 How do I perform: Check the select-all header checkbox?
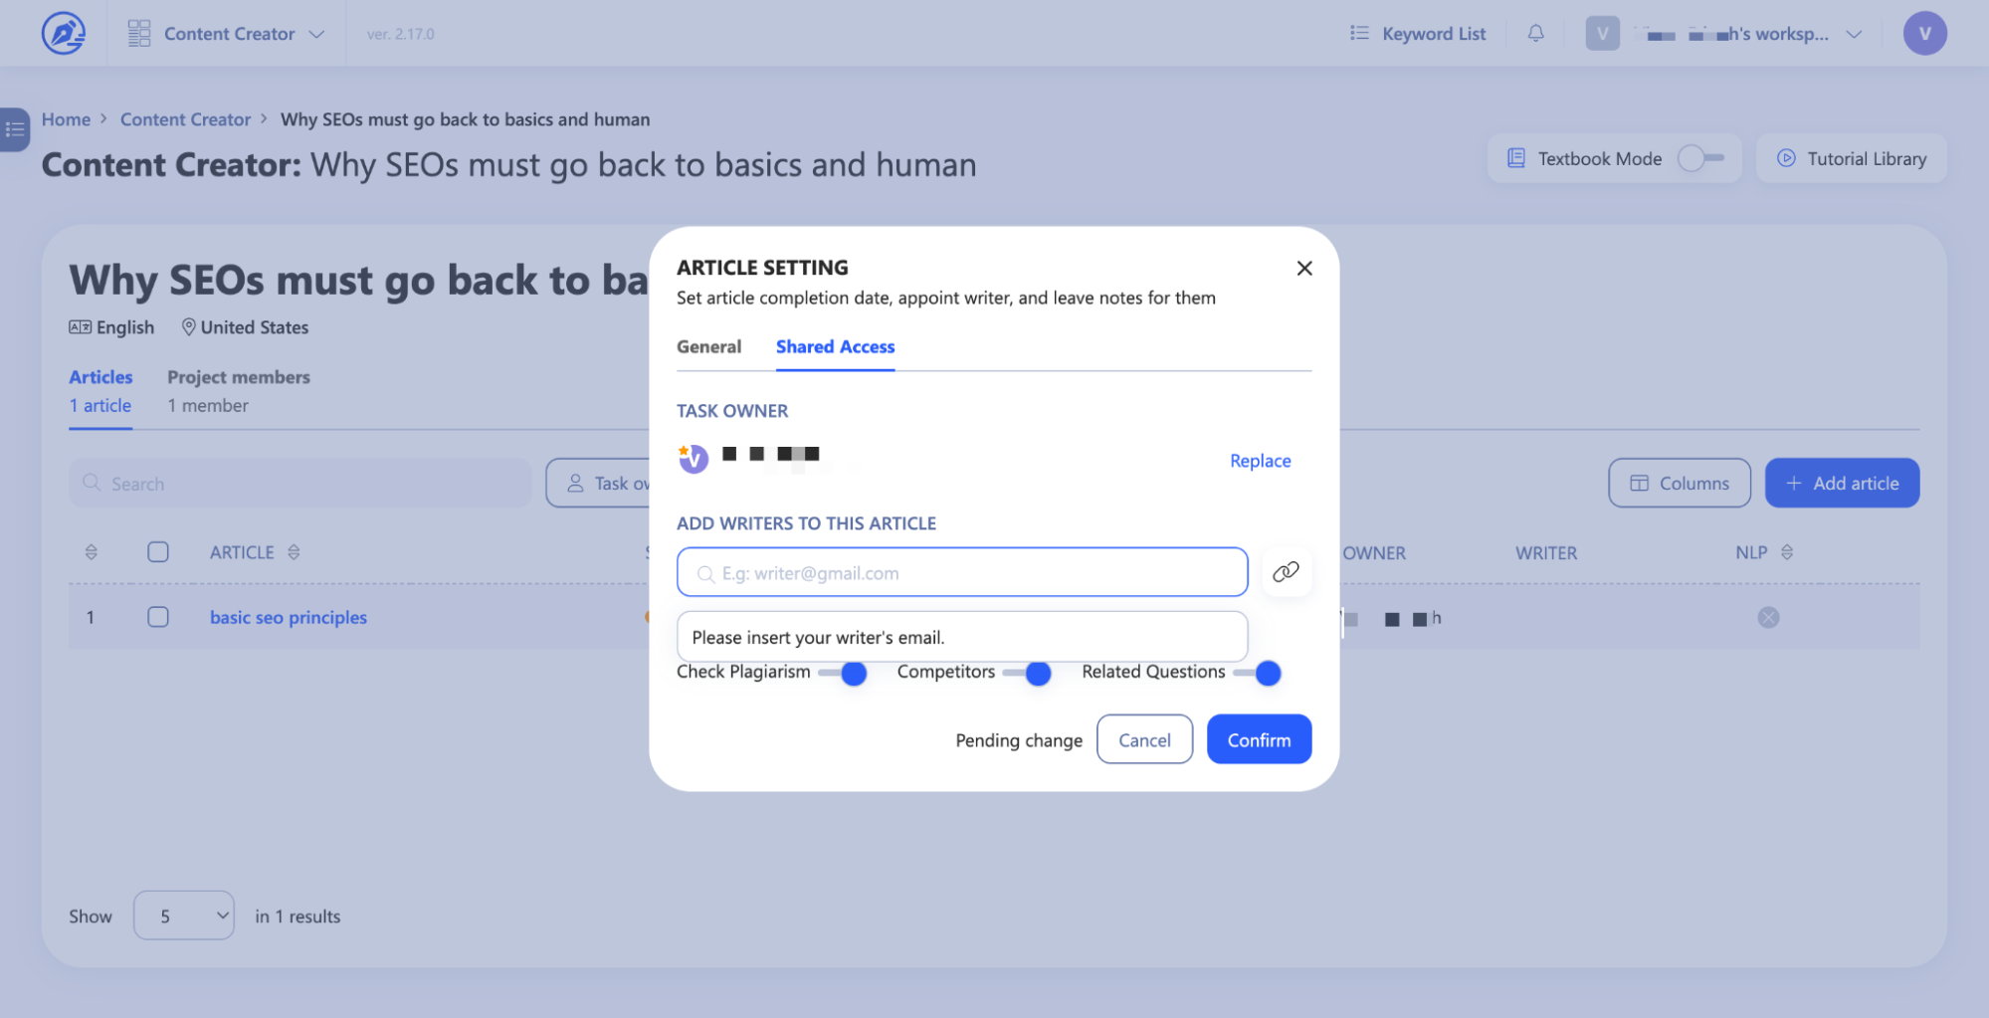tap(158, 552)
